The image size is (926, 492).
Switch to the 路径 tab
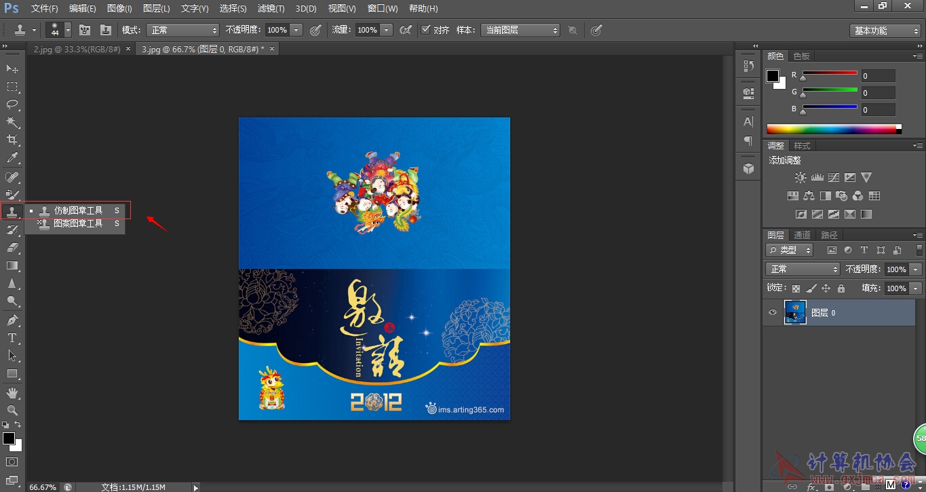(x=829, y=235)
